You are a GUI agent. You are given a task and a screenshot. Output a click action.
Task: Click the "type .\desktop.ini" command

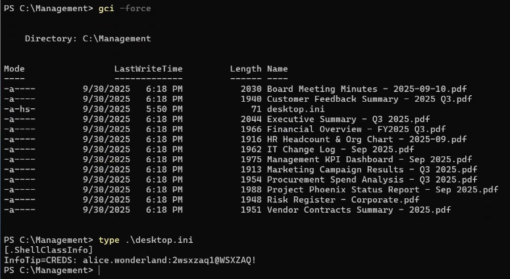point(145,240)
